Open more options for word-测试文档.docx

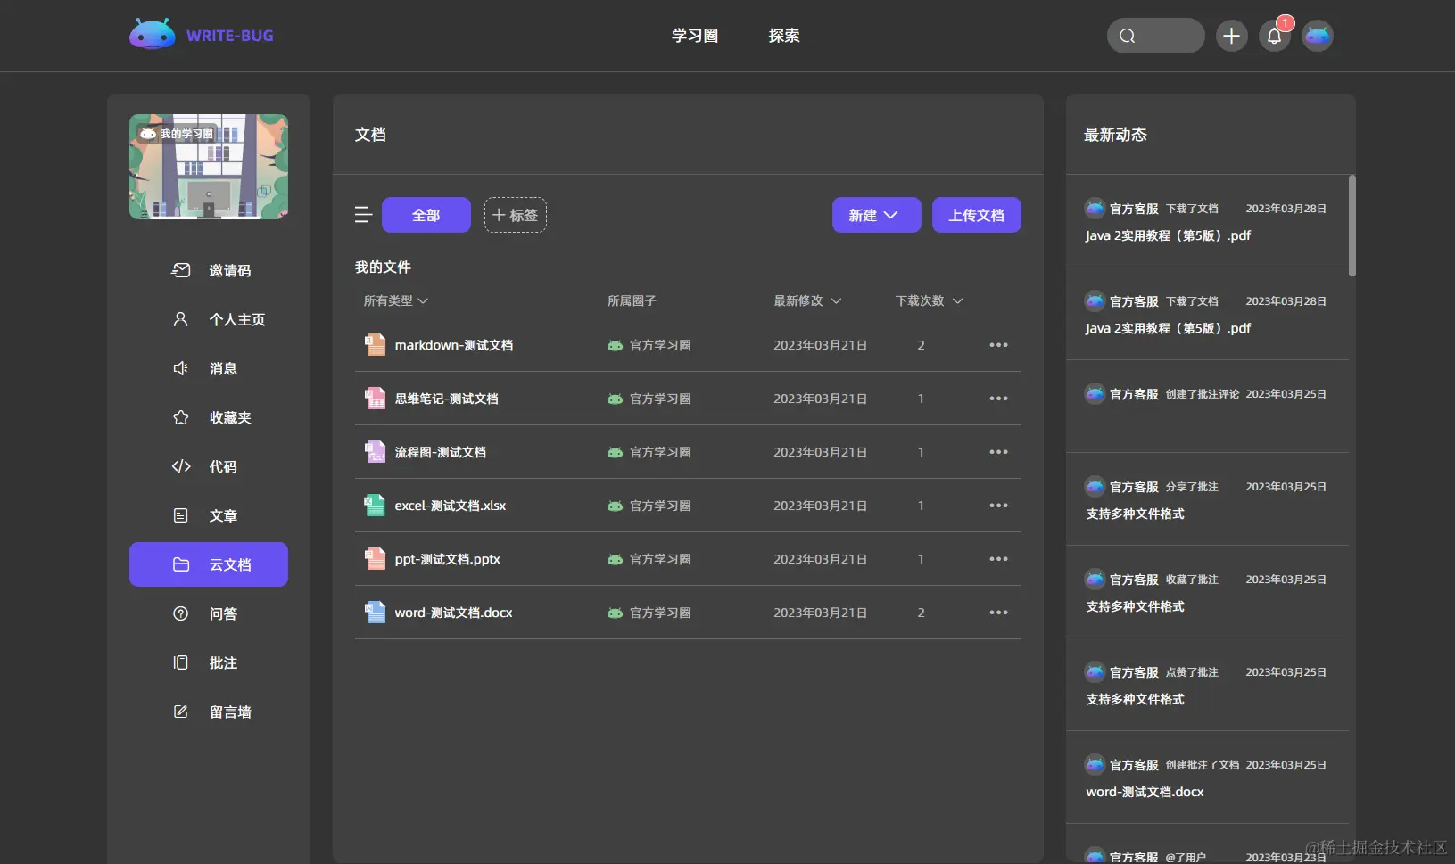click(x=998, y=613)
